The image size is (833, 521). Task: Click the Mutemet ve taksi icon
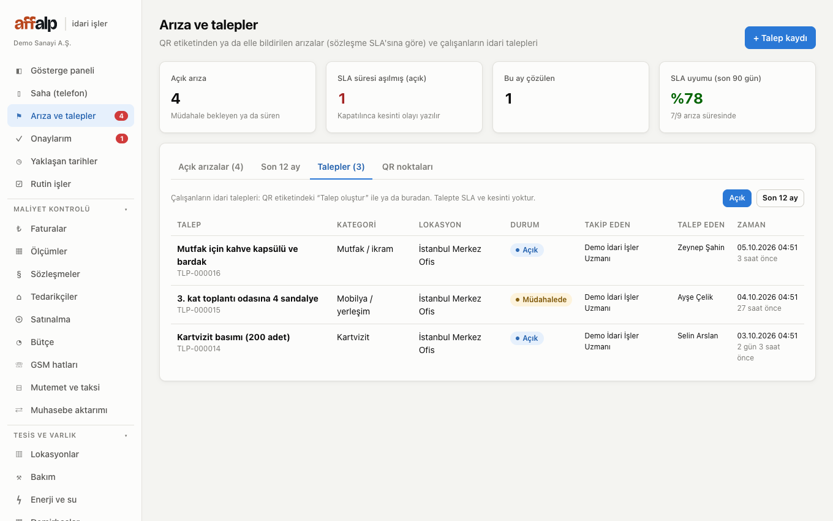click(19, 387)
